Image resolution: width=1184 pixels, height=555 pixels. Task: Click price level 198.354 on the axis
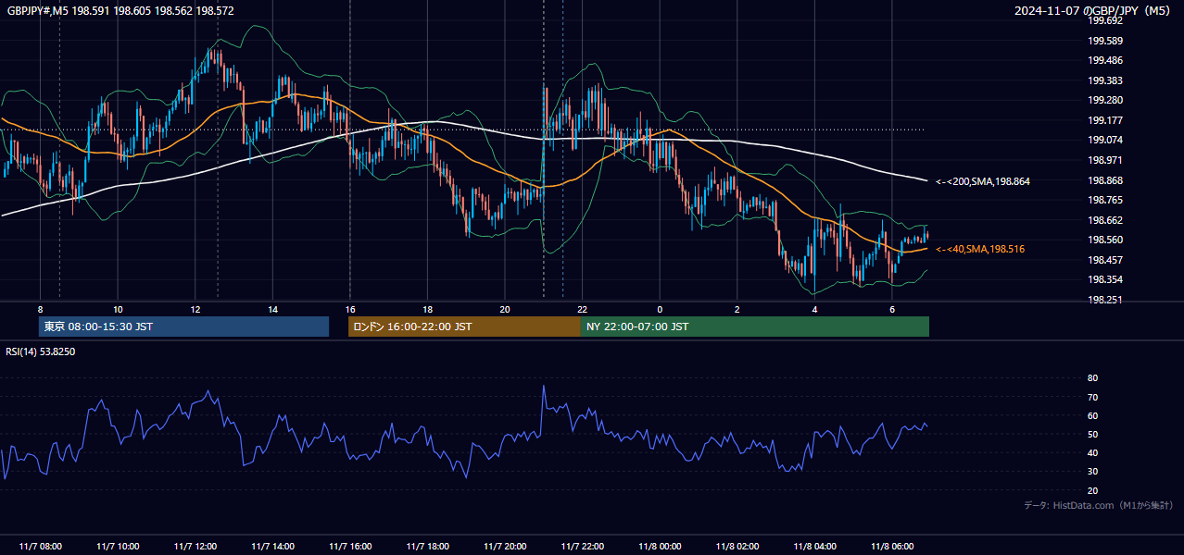tap(1104, 279)
